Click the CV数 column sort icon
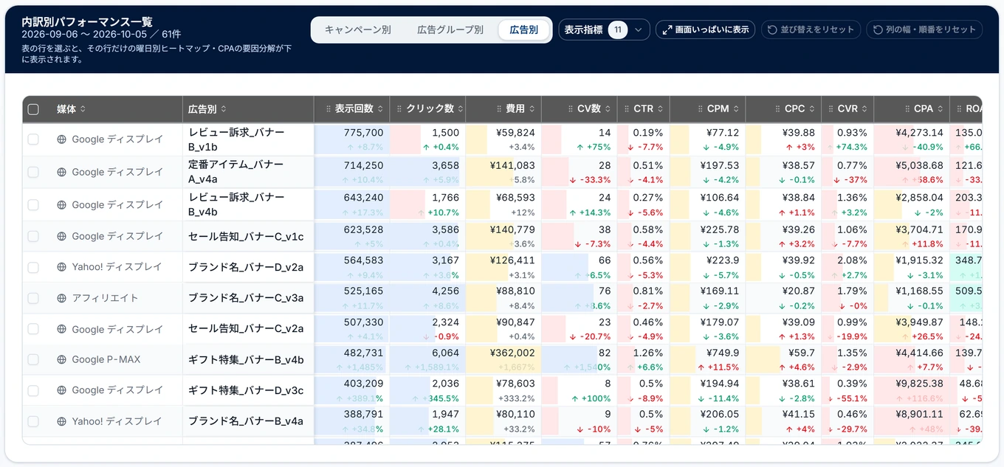Viewport: 1004px width, 467px height. (x=608, y=109)
